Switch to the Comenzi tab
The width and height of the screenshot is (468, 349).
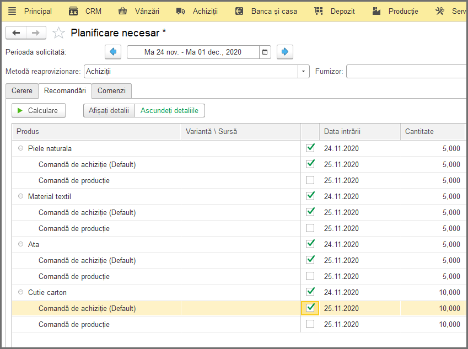[112, 91]
